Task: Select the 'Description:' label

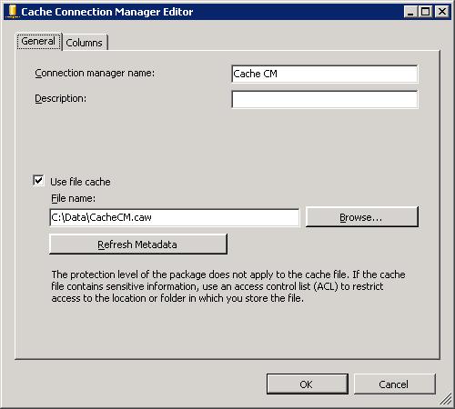Action: tap(61, 98)
